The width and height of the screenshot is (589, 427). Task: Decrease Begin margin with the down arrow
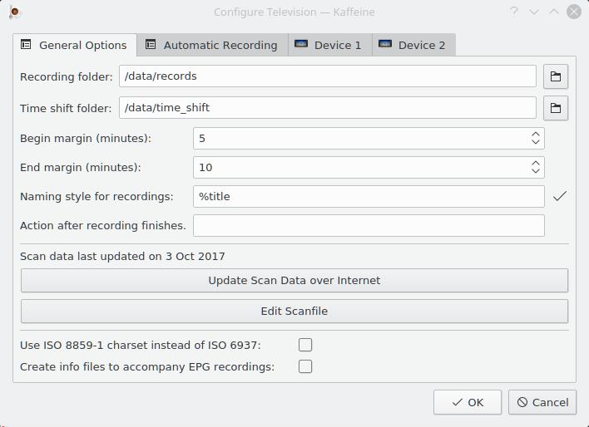click(536, 142)
